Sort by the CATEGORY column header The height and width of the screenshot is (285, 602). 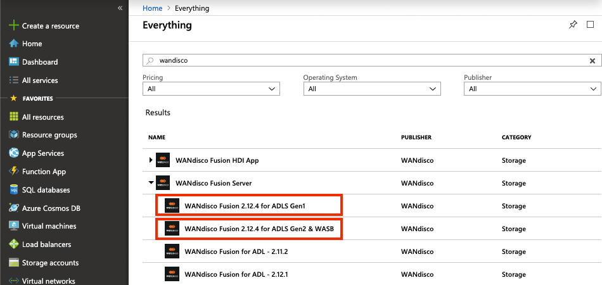(x=516, y=137)
